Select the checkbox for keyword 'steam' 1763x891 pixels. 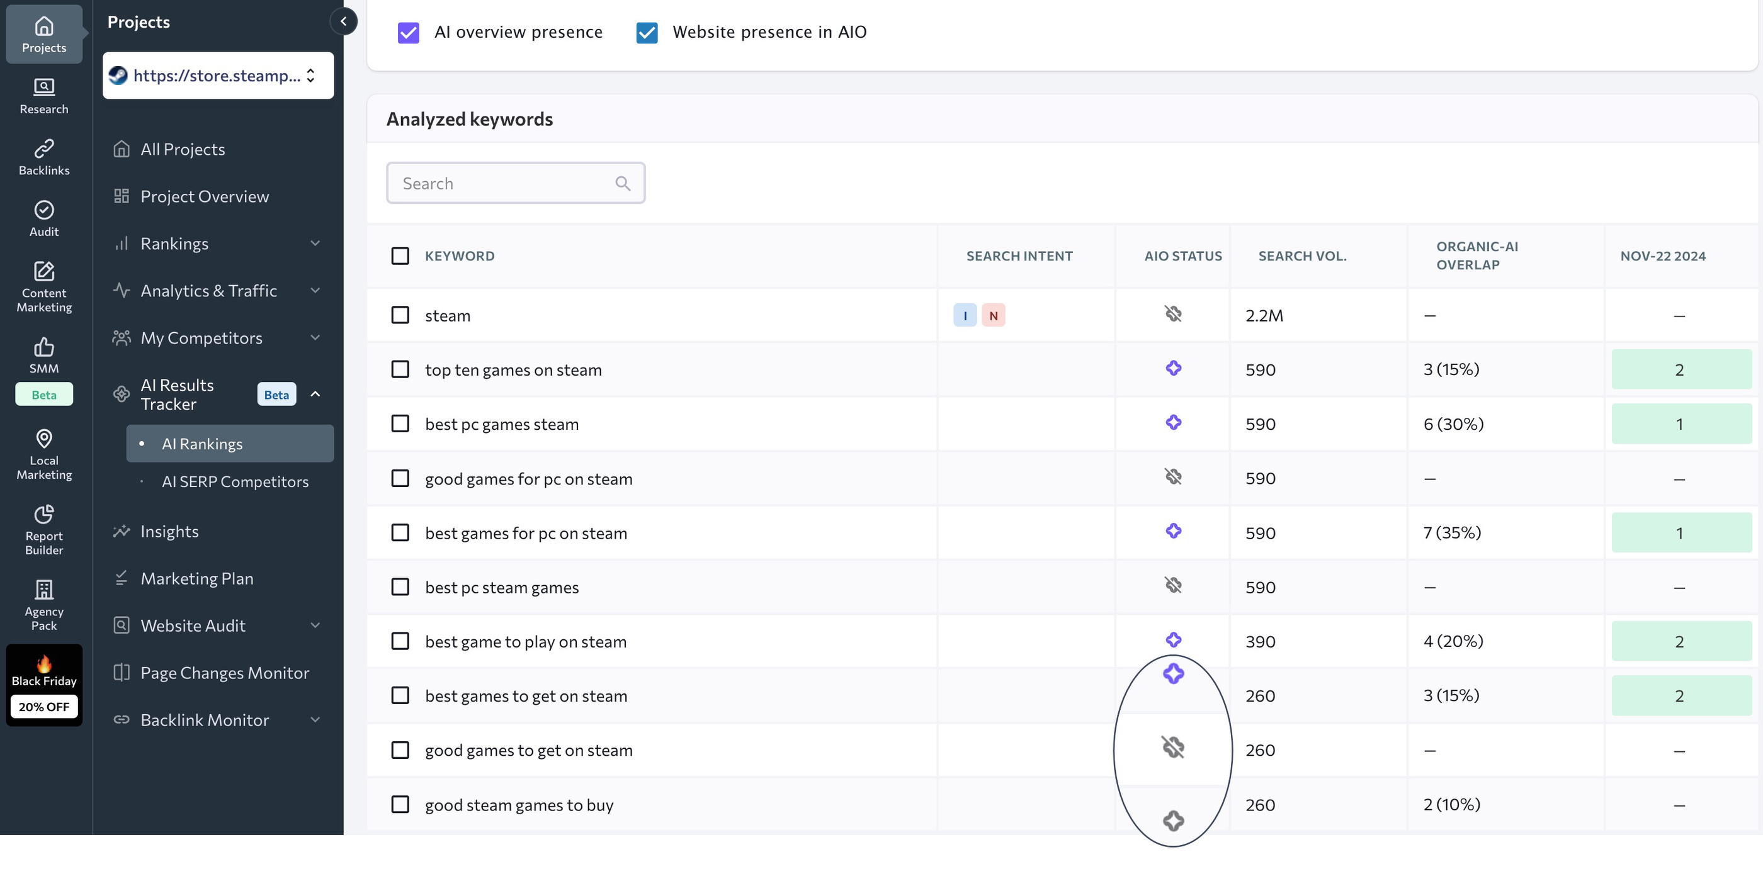(x=400, y=315)
